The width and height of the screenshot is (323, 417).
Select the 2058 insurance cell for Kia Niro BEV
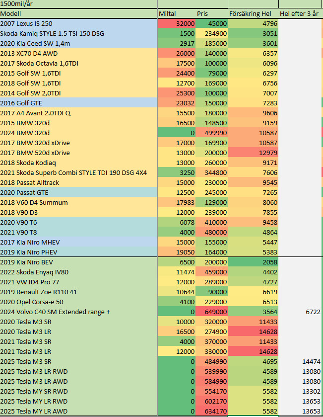tap(253, 262)
